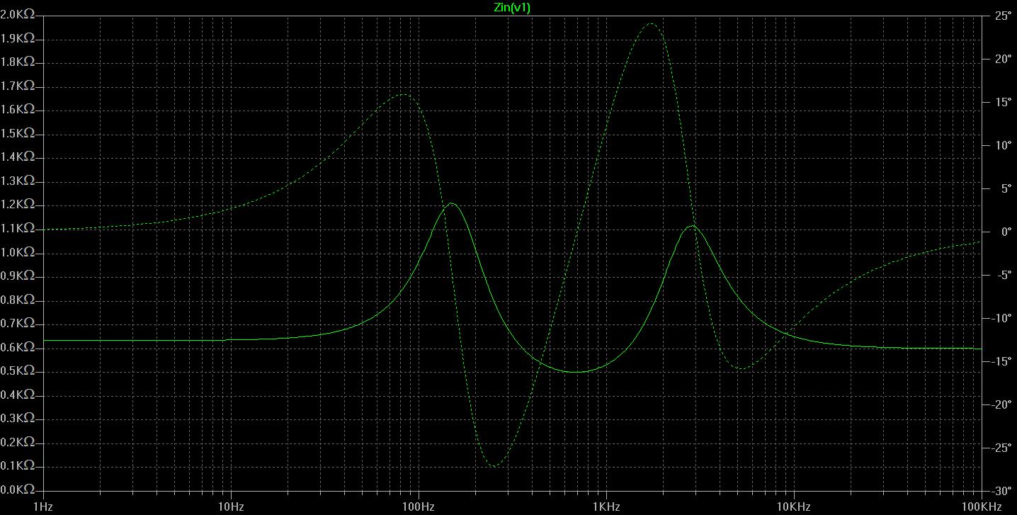Click the 1.5KΩ left axis label
The height and width of the screenshot is (515, 1017).
coord(18,133)
